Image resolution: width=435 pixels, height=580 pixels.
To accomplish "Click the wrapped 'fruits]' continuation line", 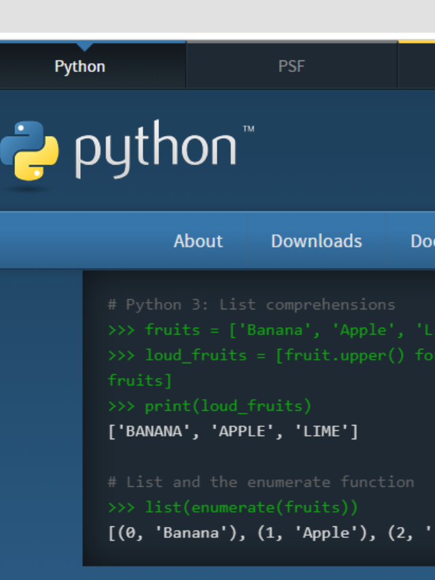I will tap(140, 381).
